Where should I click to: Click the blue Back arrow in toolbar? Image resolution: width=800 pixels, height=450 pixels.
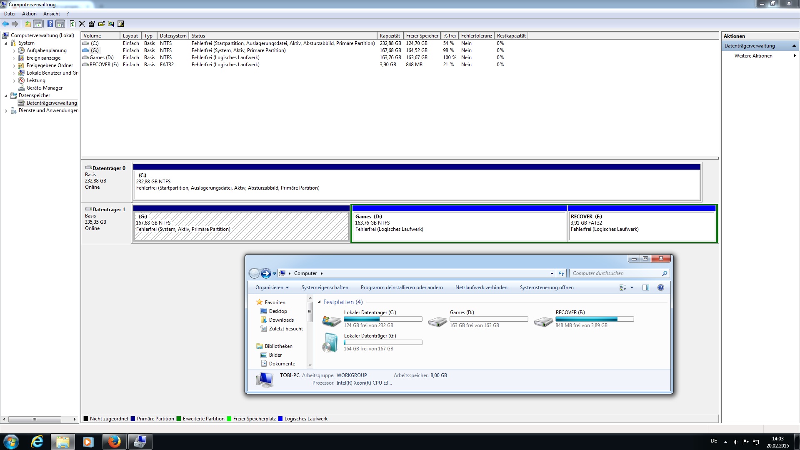(x=5, y=24)
